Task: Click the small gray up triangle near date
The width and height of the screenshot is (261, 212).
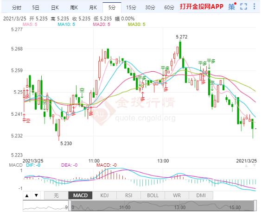Action: pyautogui.click(x=246, y=165)
